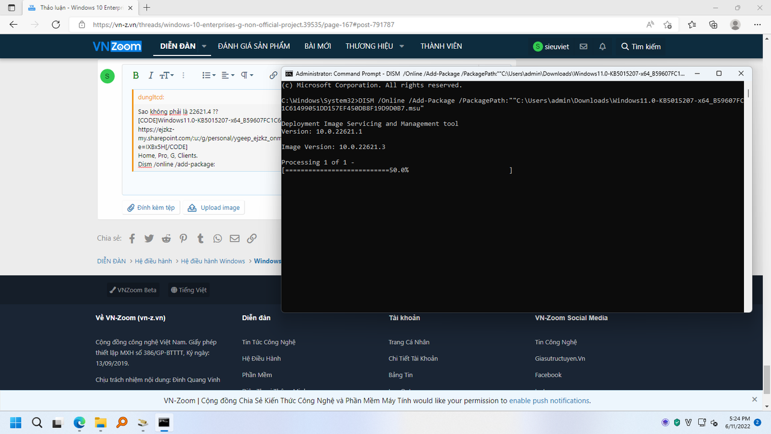
Task: Expand DIỄN ĐÀN dropdown arrow
Action: (x=204, y=46)
